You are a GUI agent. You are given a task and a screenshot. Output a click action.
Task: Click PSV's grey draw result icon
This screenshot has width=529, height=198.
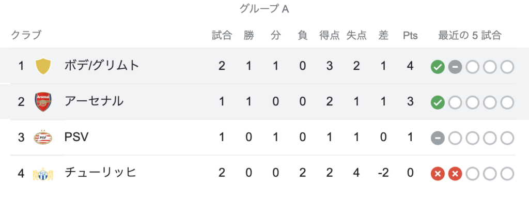tap(438, 138)
